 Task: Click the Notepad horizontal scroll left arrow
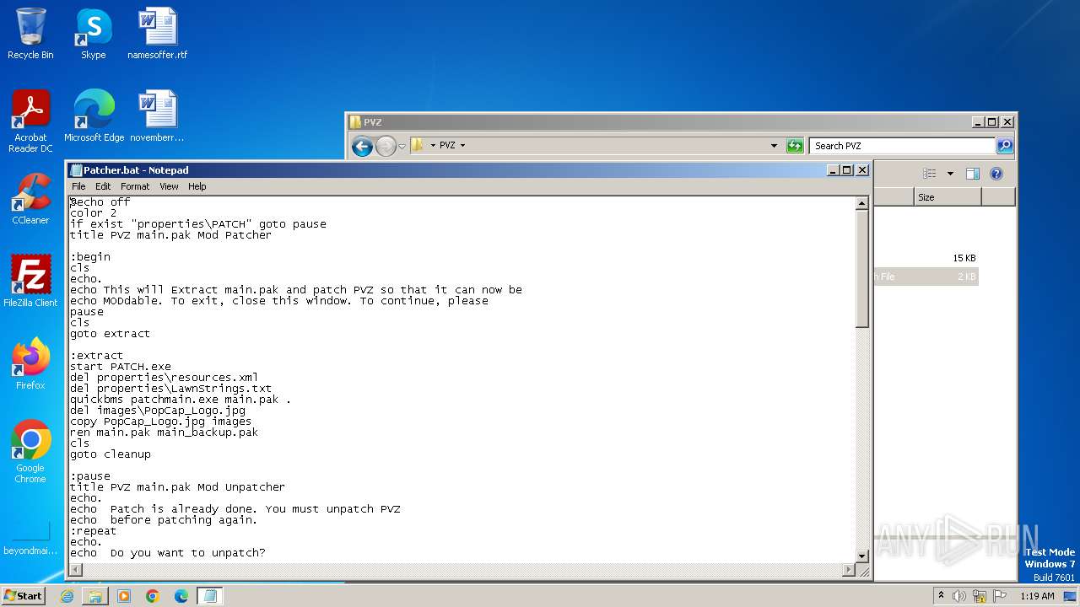[x=75, y=570]
